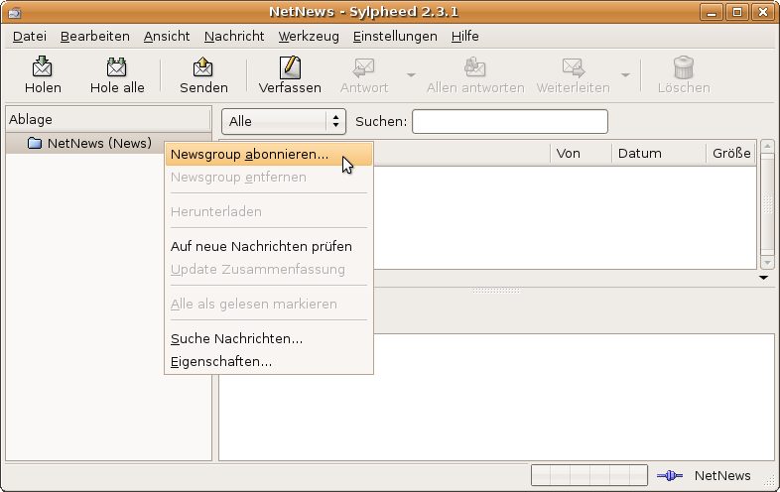
Task: Open the Nachricht menu
Action: (234, 37)
